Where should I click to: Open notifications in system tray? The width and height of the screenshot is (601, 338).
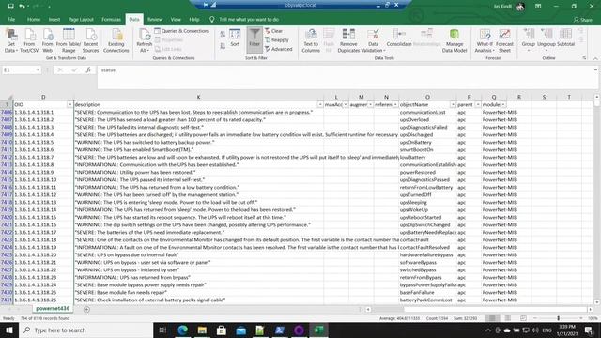(x=589, y=330)
